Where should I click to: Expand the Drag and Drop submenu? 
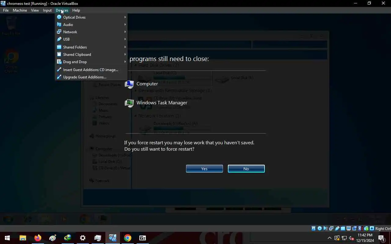[x=91, y=62]
